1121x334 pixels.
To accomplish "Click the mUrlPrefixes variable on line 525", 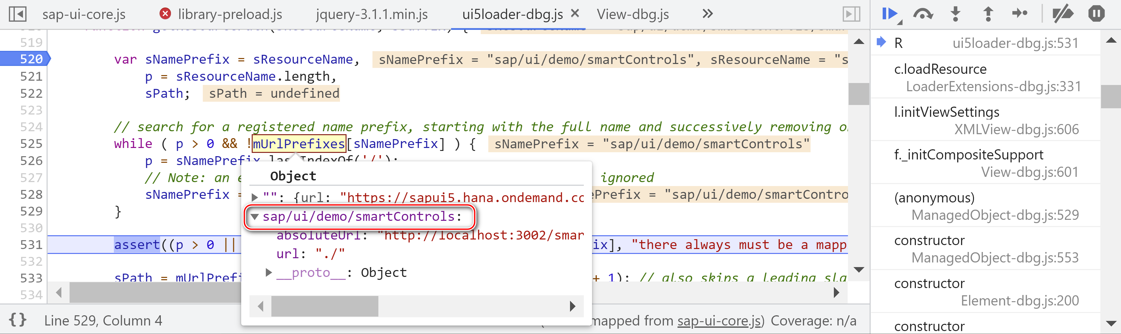I will click(x=299, y=143).
